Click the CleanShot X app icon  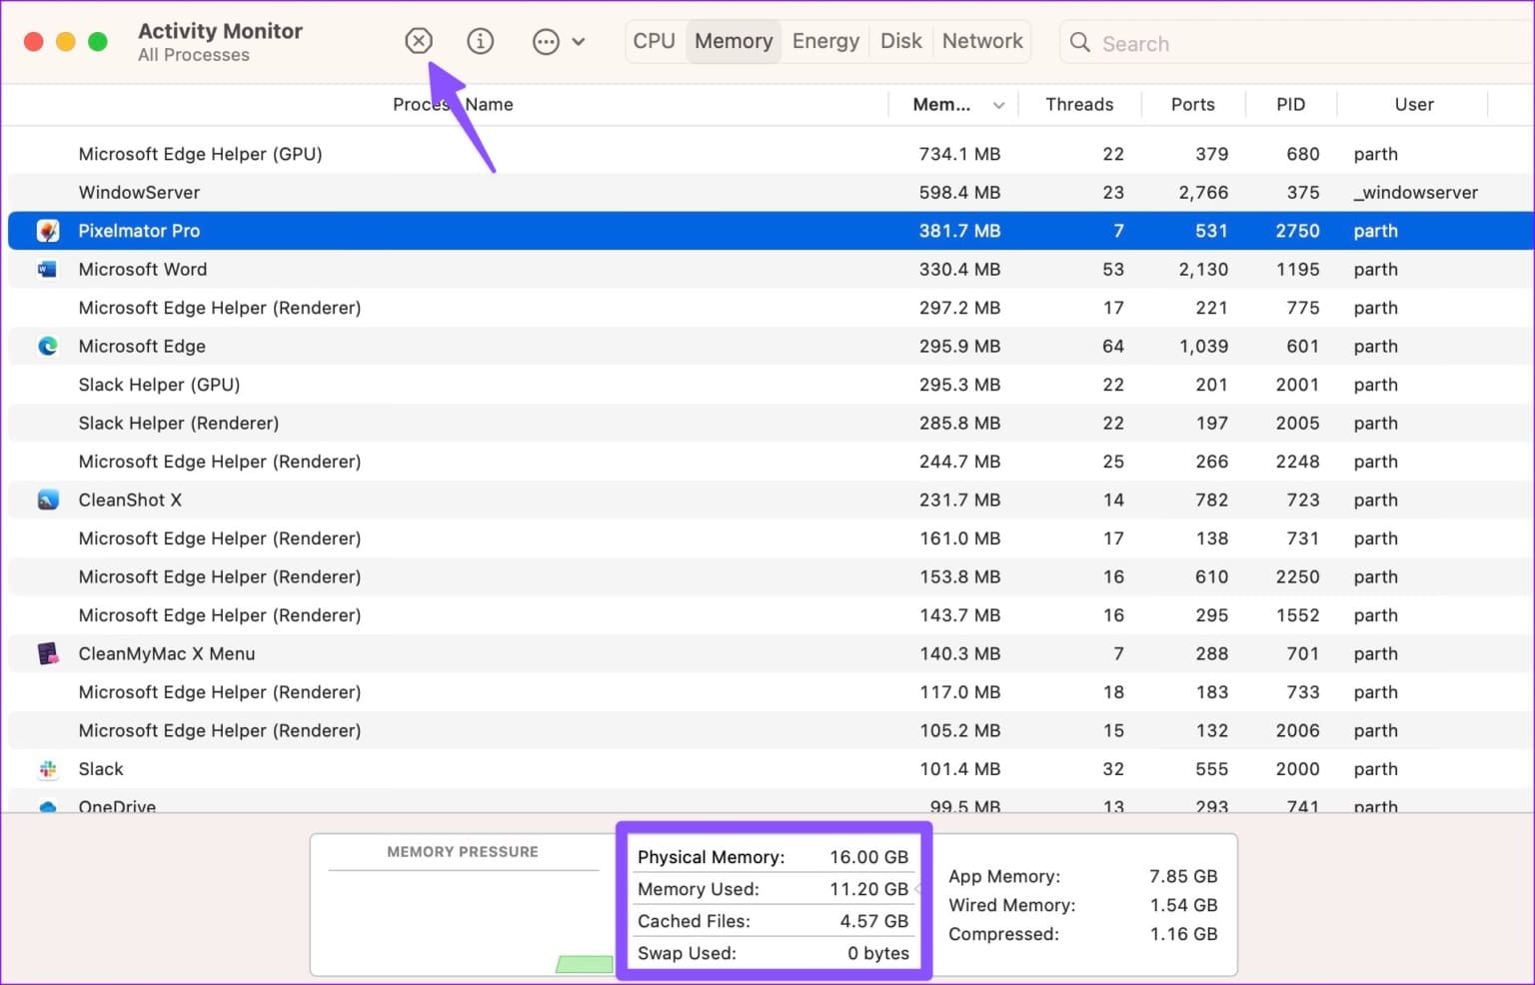click(x=48, y=500)
